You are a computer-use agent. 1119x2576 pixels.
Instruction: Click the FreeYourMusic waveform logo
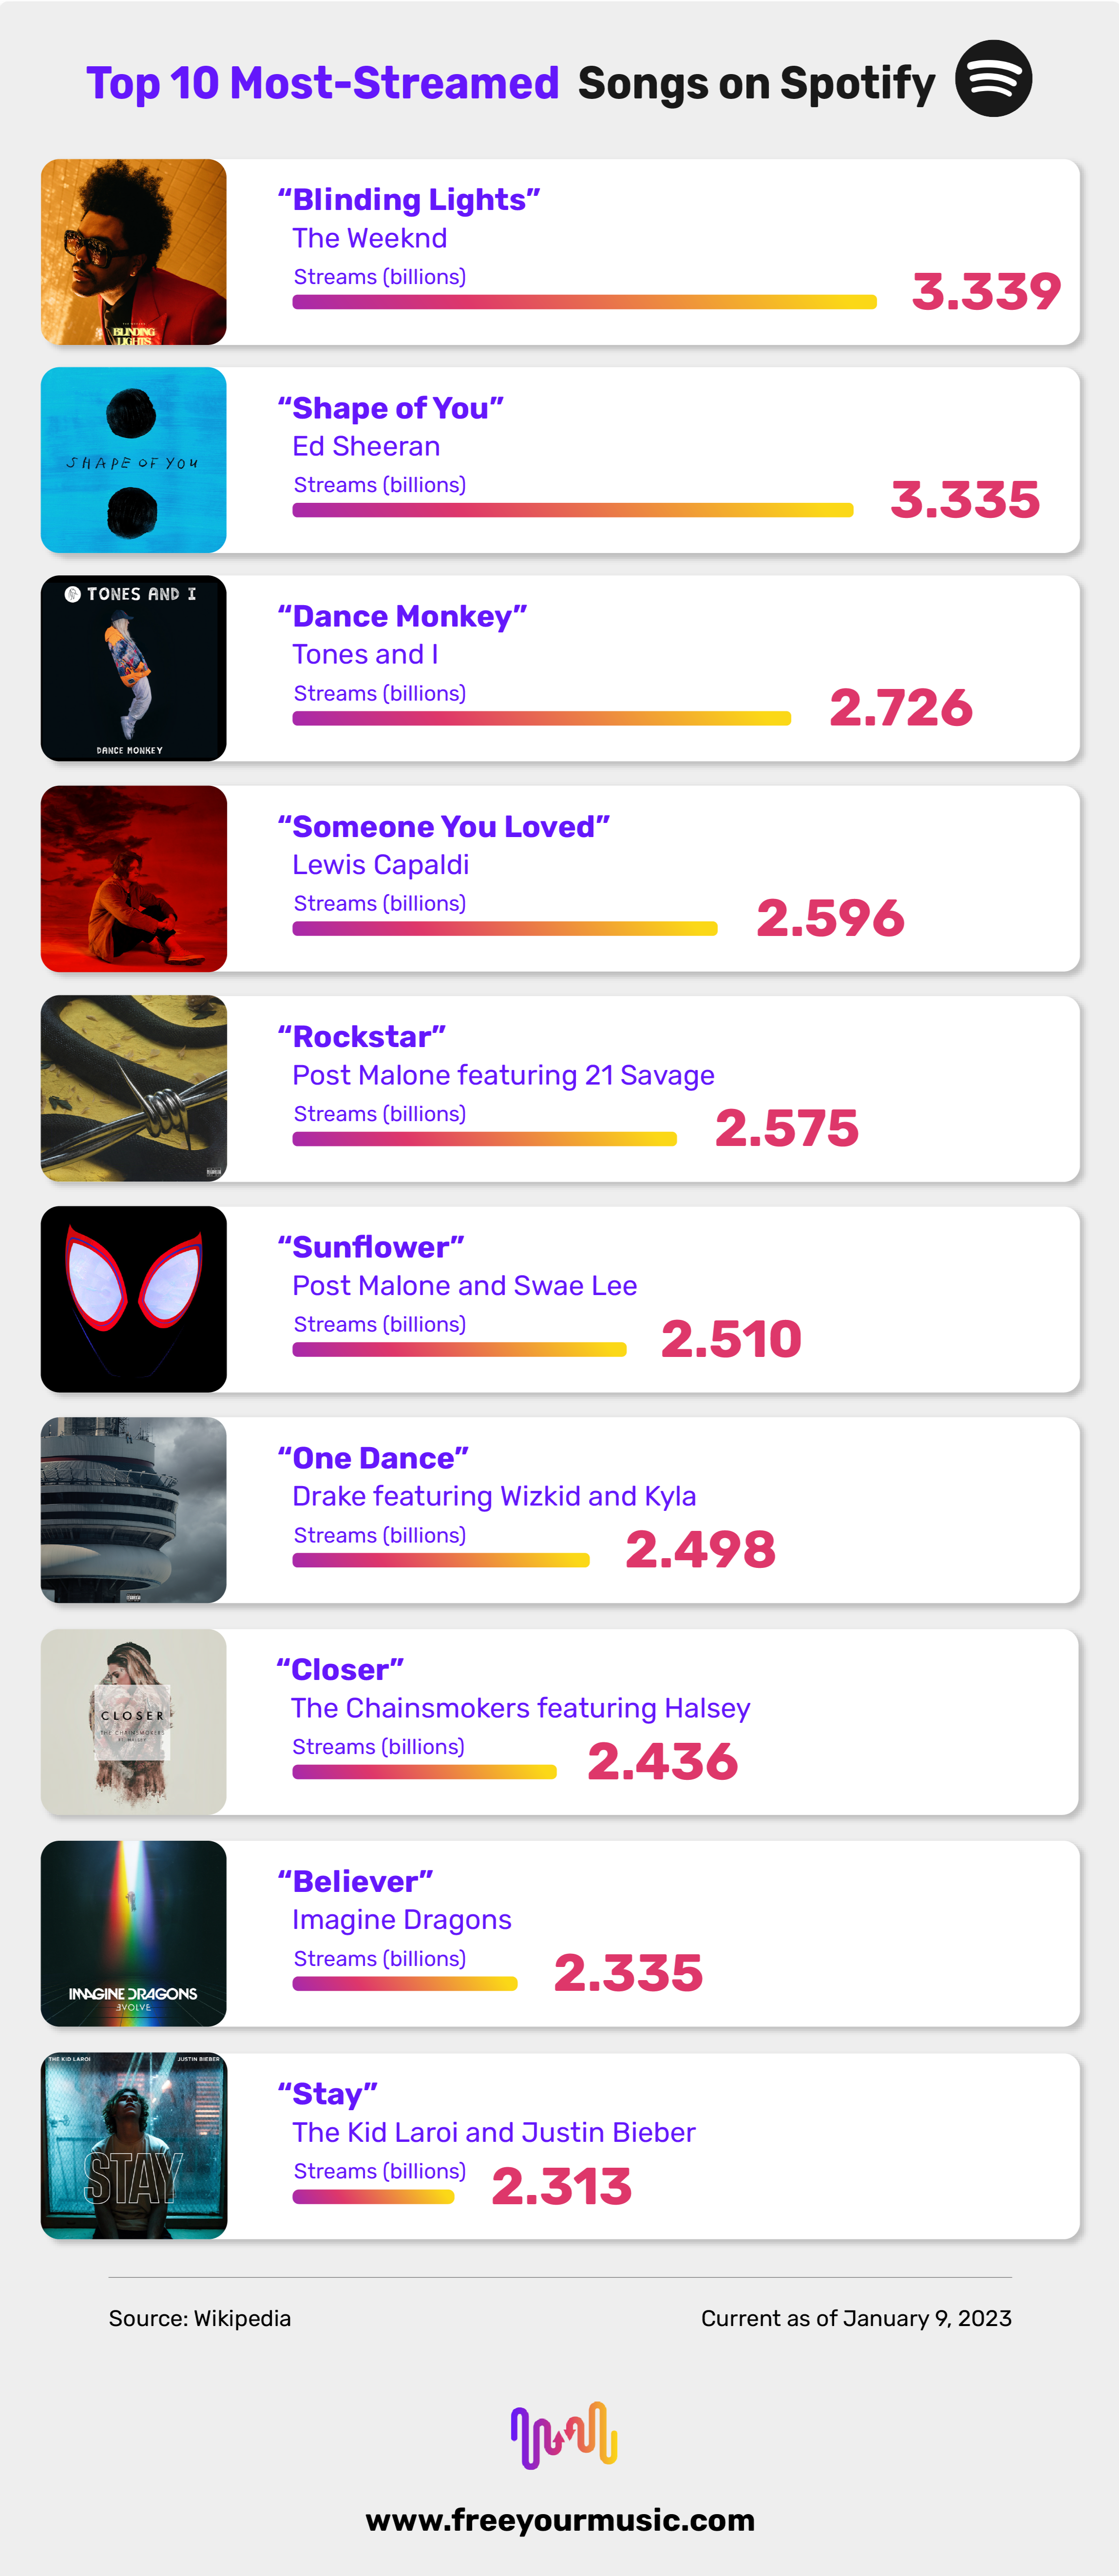tap(563, 2435)
